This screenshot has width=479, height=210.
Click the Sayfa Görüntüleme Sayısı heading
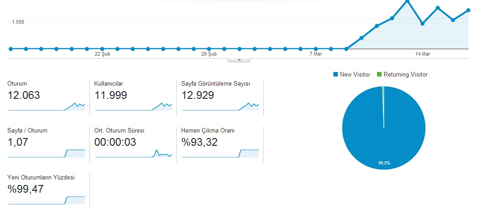(215, 84)
